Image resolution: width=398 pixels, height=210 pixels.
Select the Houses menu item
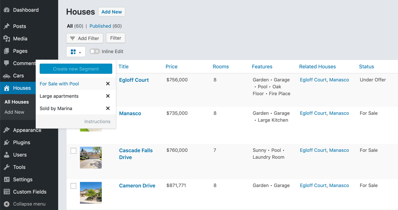click(22, 88)
